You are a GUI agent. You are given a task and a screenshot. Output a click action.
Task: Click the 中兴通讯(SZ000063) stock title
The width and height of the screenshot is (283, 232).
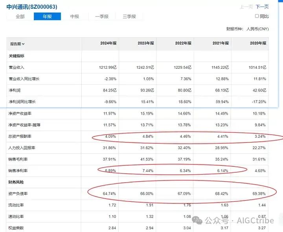pos(32,7)
